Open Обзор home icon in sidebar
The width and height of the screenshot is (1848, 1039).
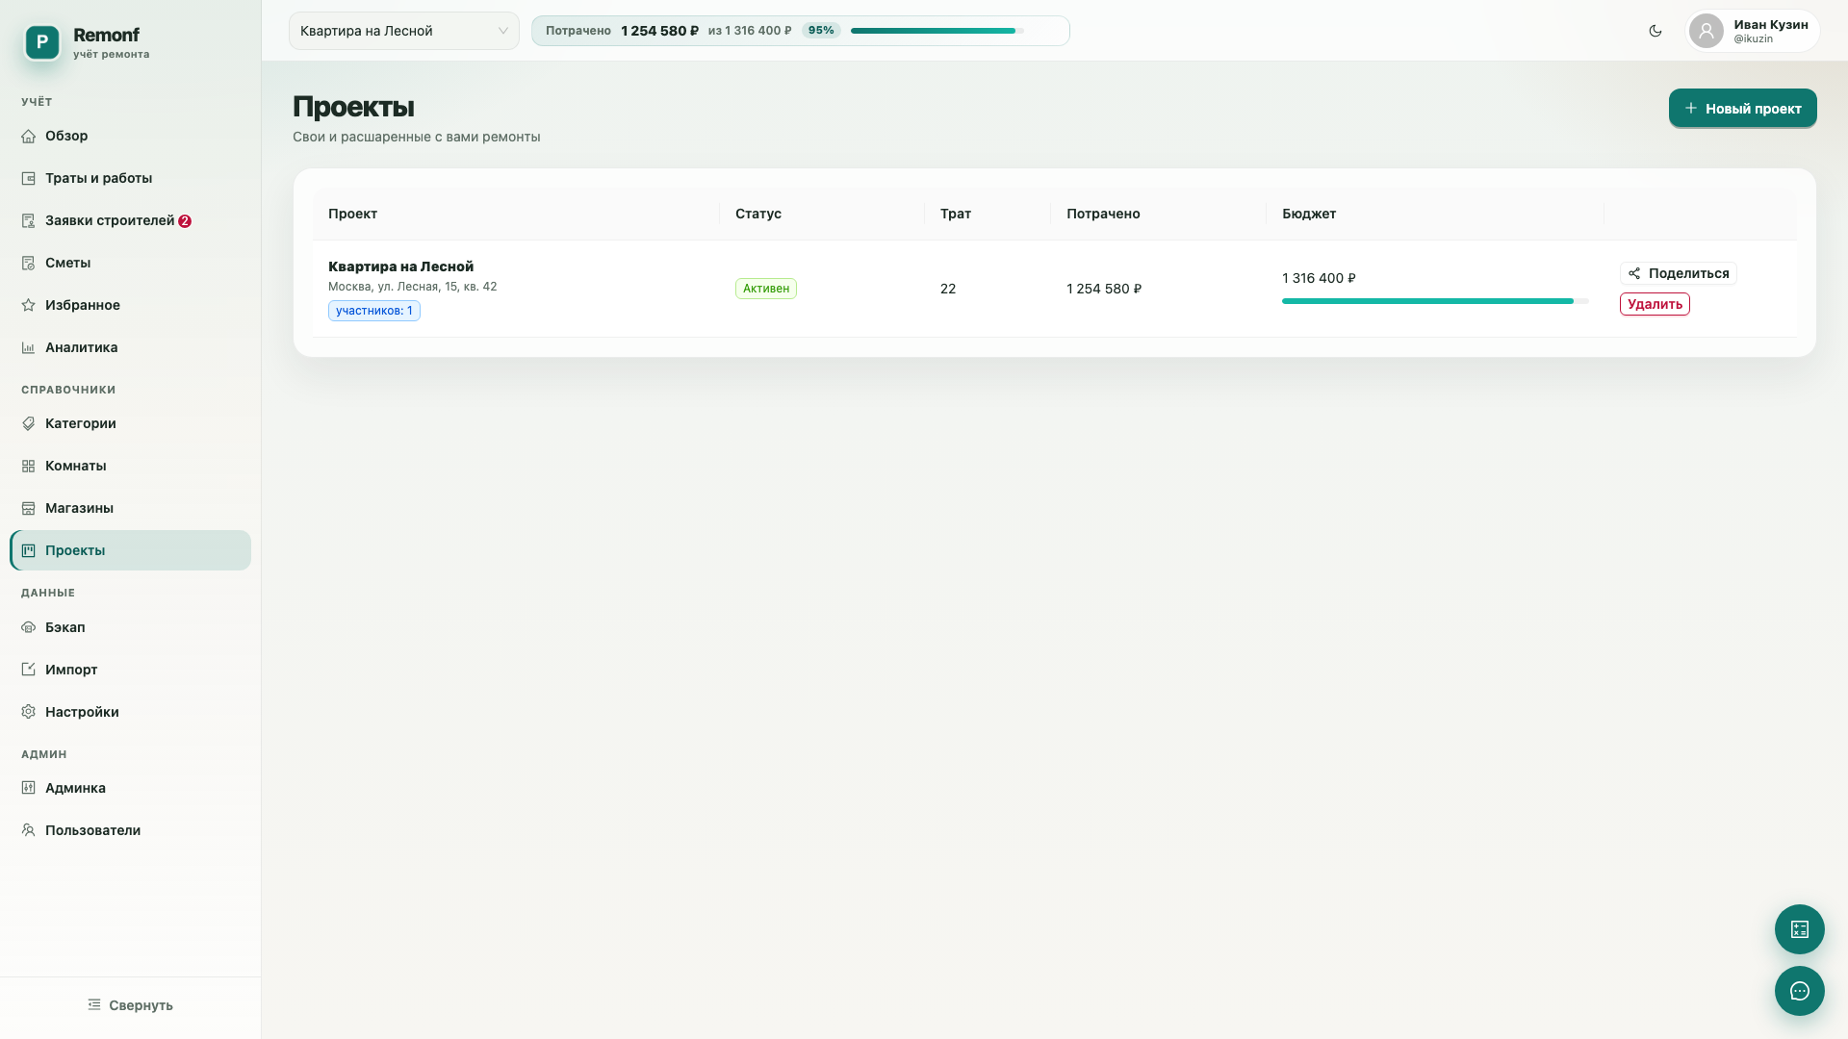(x=29, y=137)
